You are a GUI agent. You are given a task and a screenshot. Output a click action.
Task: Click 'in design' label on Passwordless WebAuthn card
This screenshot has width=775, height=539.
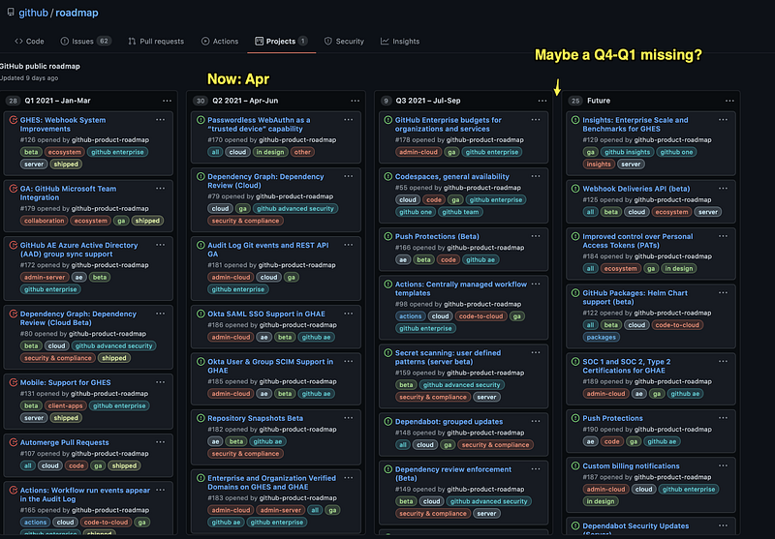pos(270,152)
